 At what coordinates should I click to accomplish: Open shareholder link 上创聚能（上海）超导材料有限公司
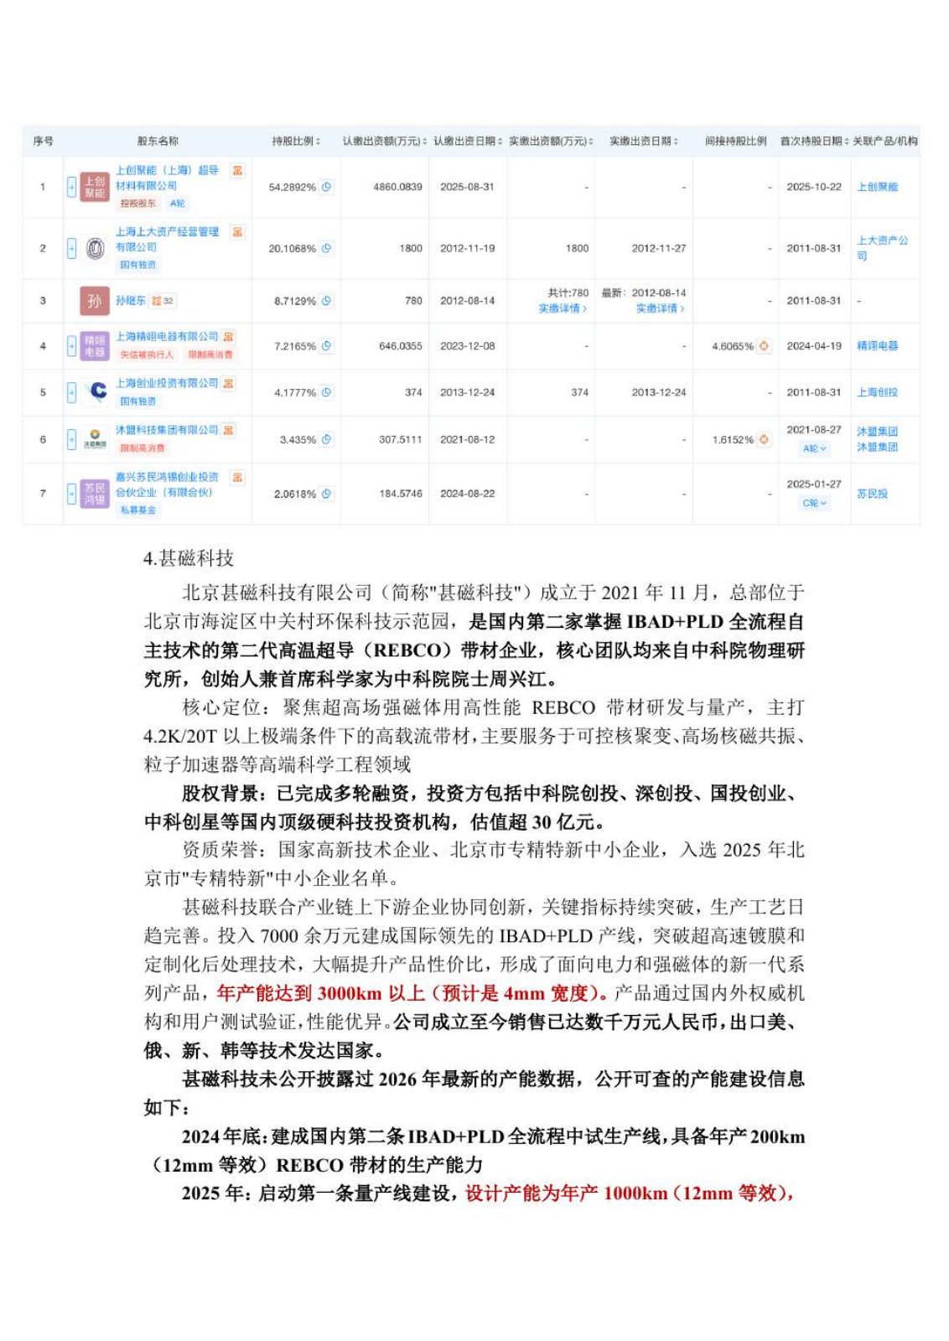pos(167,178)
